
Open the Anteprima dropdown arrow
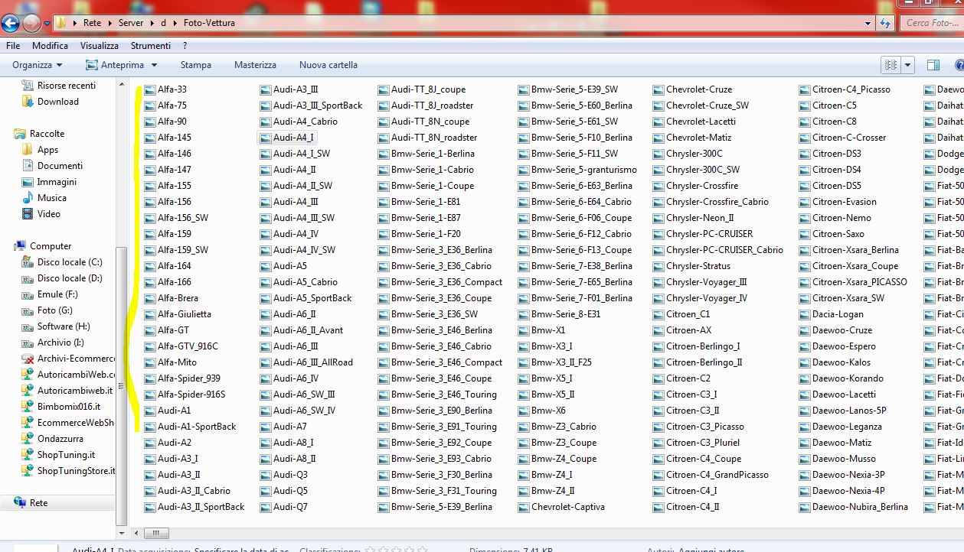154,65
